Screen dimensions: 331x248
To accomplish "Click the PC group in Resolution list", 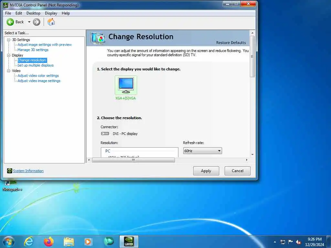I will pyautogui.click(x=108, y=151).
